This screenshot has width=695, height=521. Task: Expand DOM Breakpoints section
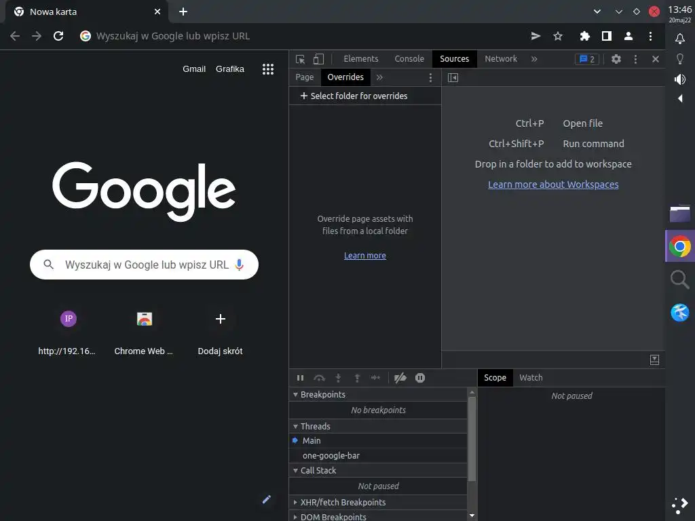click(x=378, y=516)
